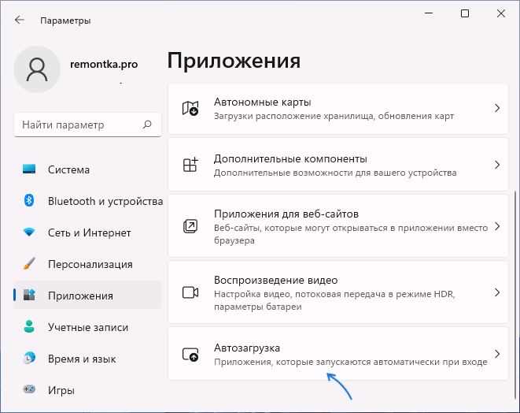Click the Найти параметр search field
This screenshot has width=520, height=413.
point(87,125)
